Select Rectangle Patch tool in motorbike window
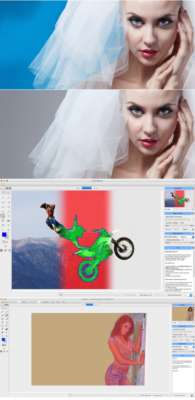This screenshot has height=400, width=195. tap(3, 216)
